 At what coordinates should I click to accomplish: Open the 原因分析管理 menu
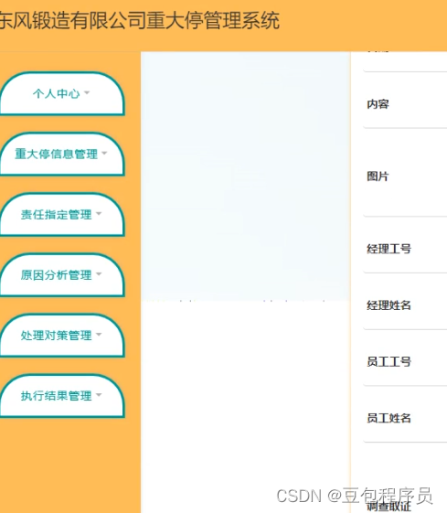(62, 275)
